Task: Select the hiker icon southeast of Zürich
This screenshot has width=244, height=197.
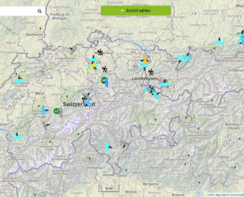Action: (x=105, y=69)
